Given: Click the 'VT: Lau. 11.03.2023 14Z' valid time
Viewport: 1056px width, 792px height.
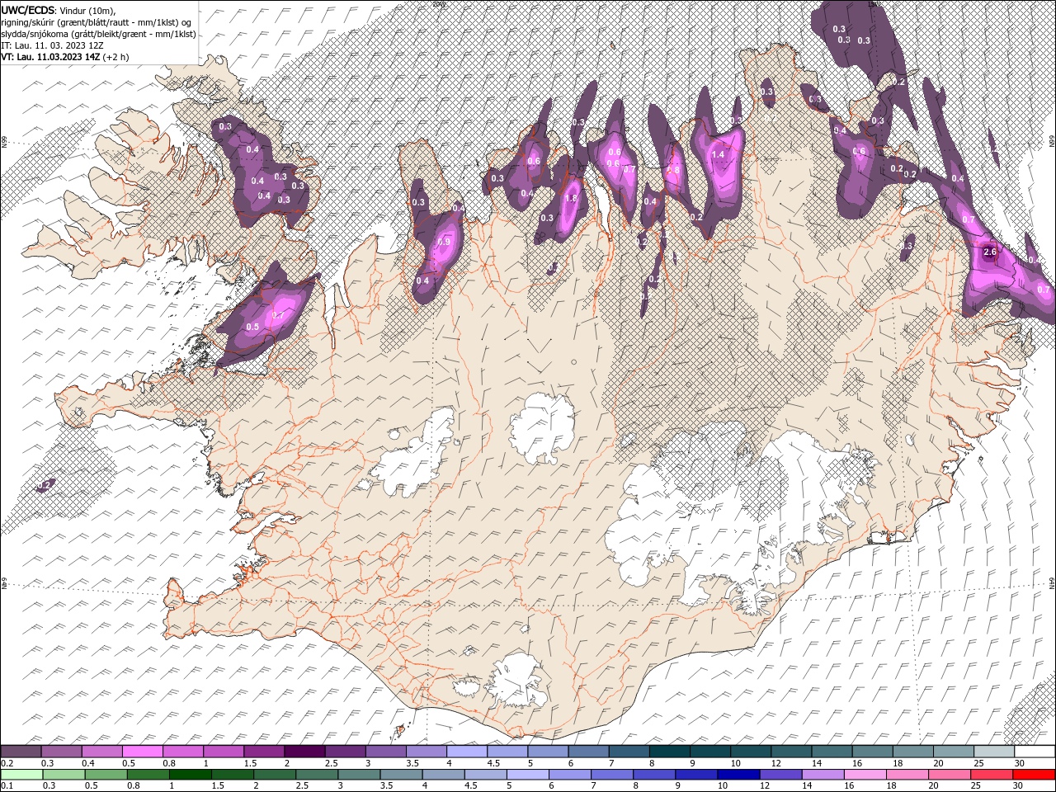Looking at the screenshot, I should point(50,57).
